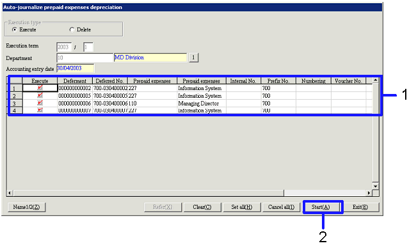Click prefix number 700 in row 3

pyautogui.click(x=278, y=104)
